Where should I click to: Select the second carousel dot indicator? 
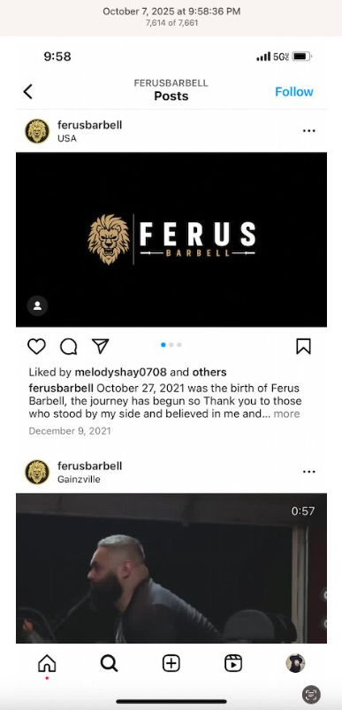point(171,345)
